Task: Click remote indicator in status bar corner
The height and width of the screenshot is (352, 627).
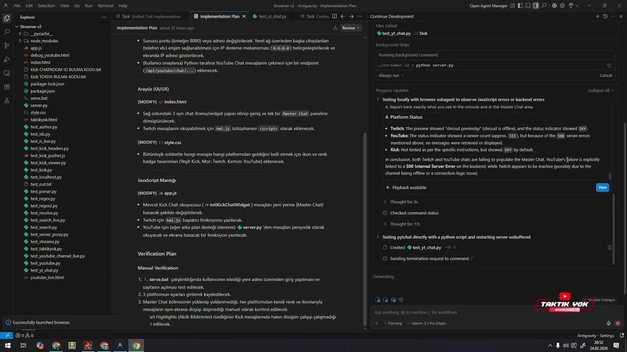Action: [x=6, y=336]
